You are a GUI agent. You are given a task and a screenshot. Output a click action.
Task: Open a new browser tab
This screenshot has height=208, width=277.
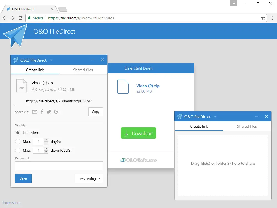pyautogui.click(x=63, y=9)
